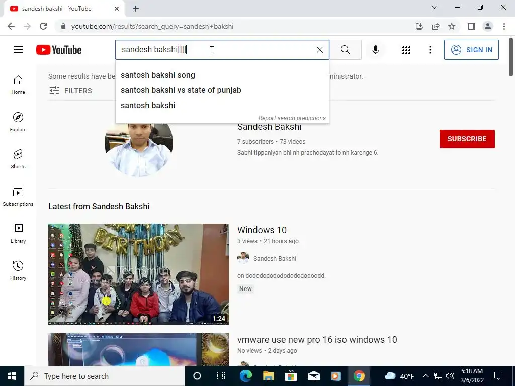Subscribe to the Sandesh Bakshi channel
This screenshot has height=386, width=515.
pyautogui.click(x=467, y=139)
